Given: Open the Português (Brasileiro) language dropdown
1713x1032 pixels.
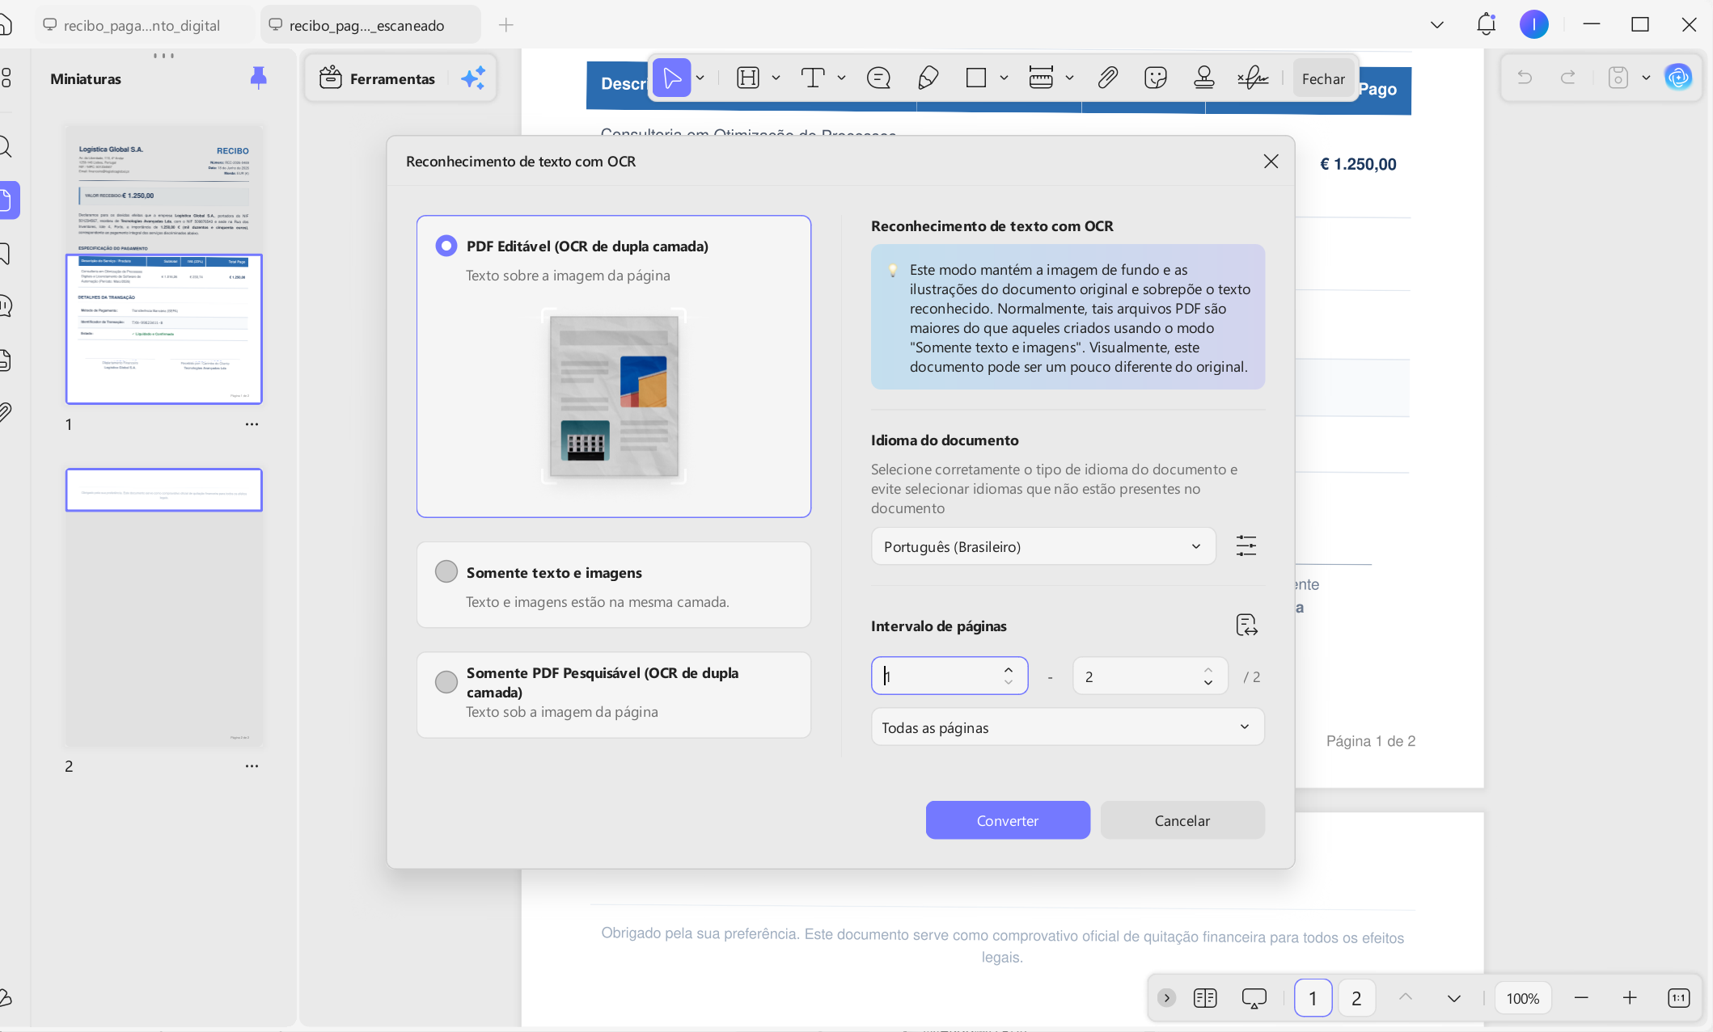Looking at the screenshot, I should tap(1043, 547).
